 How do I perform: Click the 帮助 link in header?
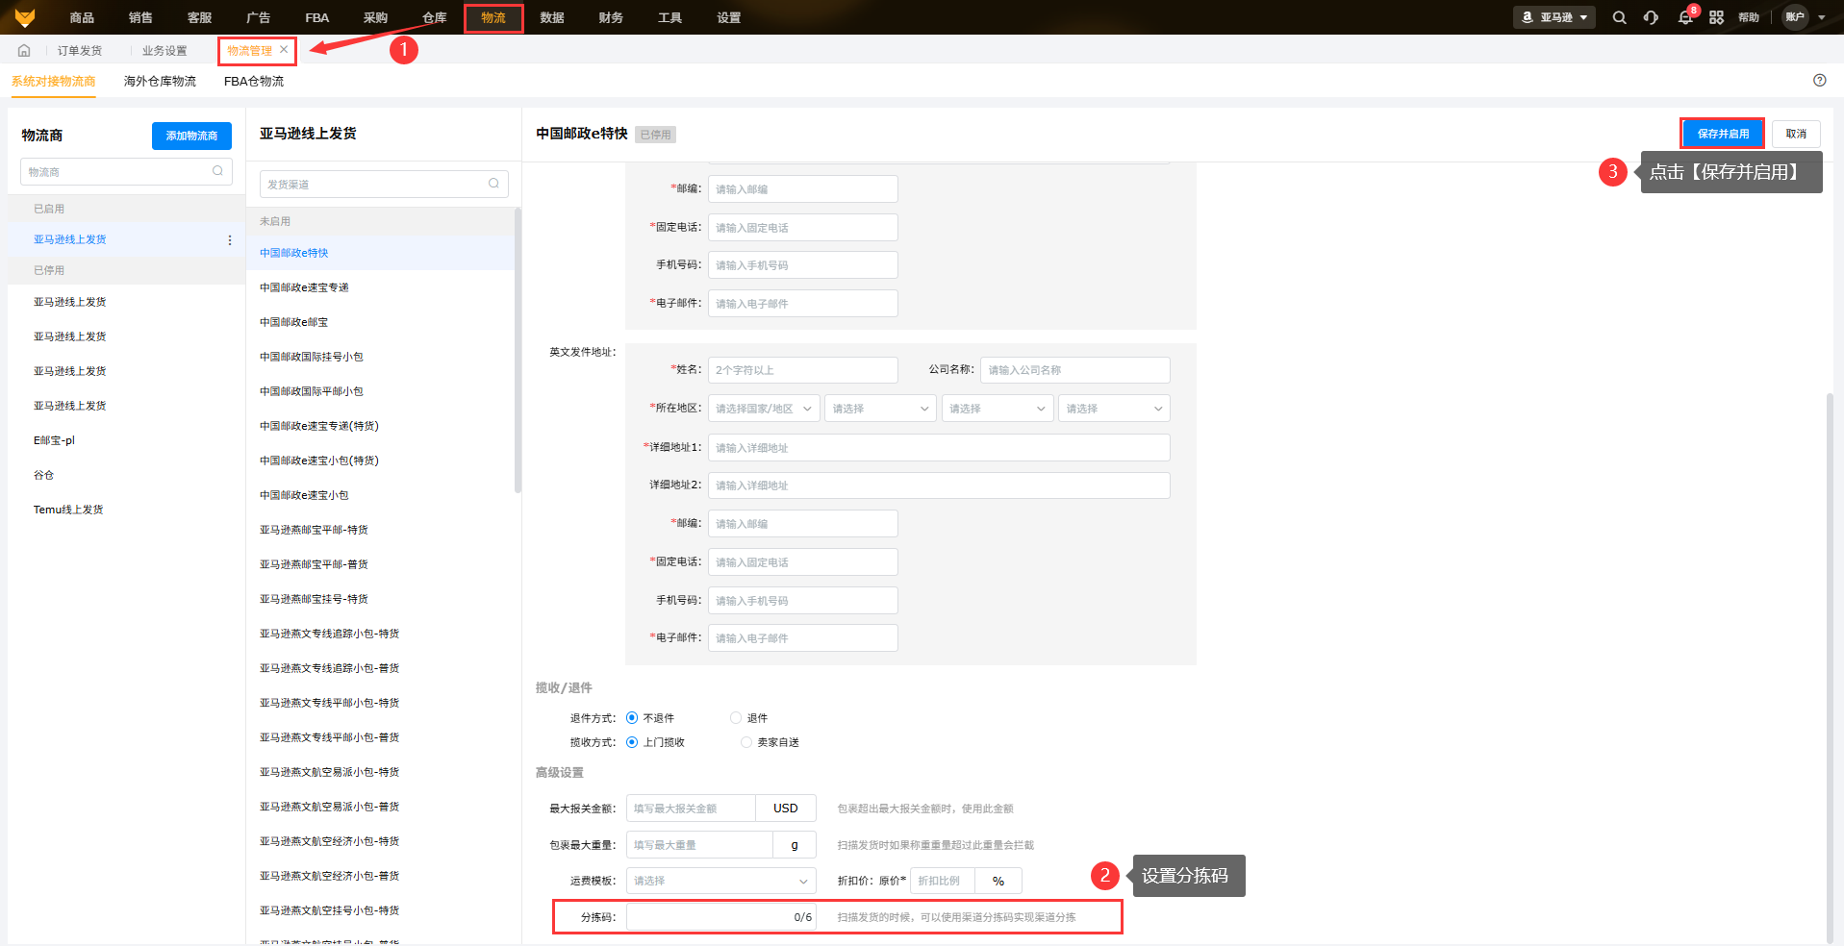[1749, 17]
